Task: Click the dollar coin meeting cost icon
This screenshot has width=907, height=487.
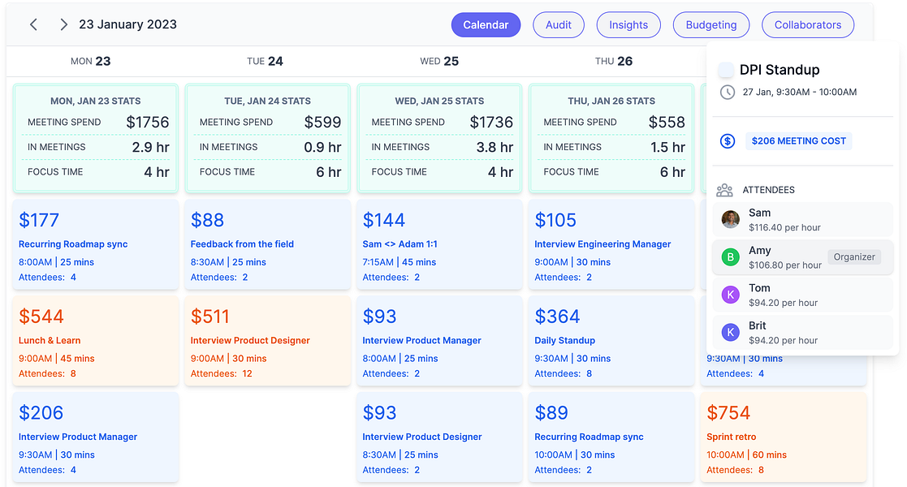Action: point(728,141)
